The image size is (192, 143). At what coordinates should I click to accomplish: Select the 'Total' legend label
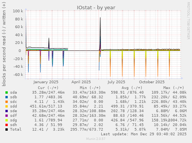click(x=16, y=130)
